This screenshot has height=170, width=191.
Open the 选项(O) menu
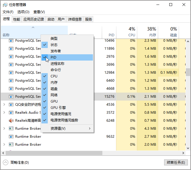23,12
